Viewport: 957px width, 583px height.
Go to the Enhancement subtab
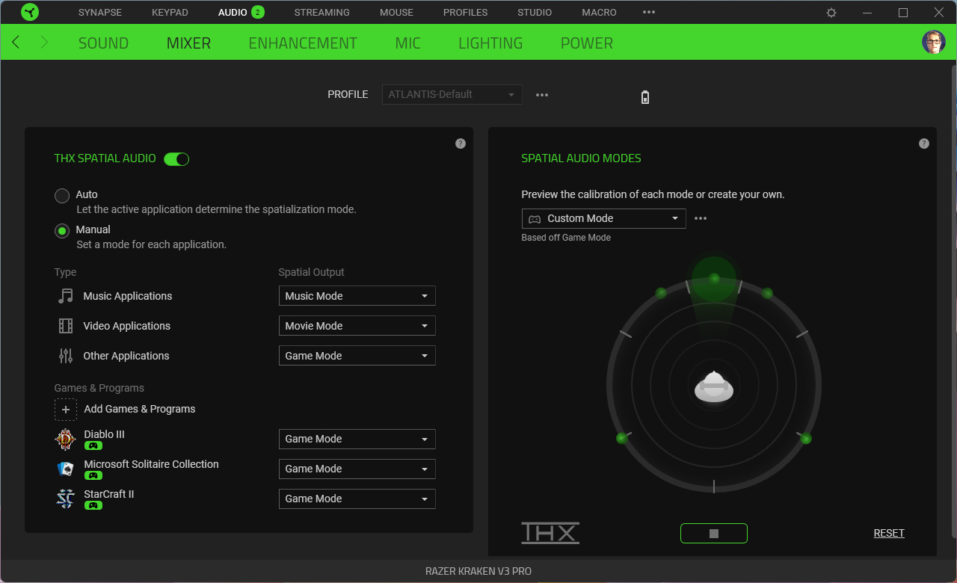(x=303, y=43)
